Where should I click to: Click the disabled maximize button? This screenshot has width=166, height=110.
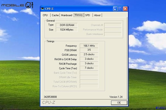(x=120, y=9)
